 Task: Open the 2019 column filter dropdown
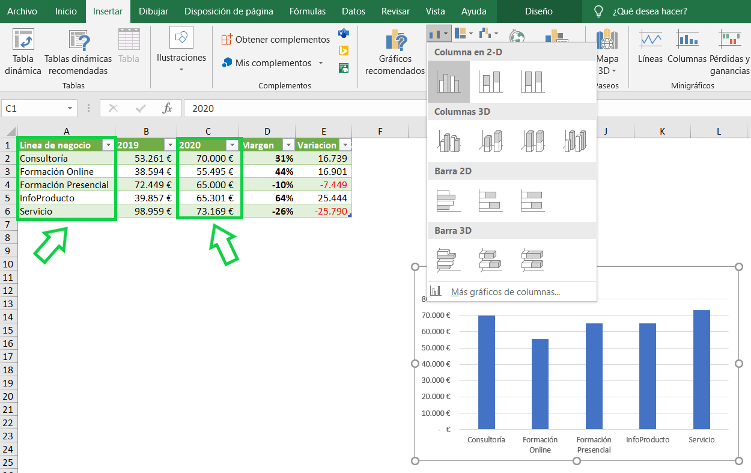[x=170, y=145]
